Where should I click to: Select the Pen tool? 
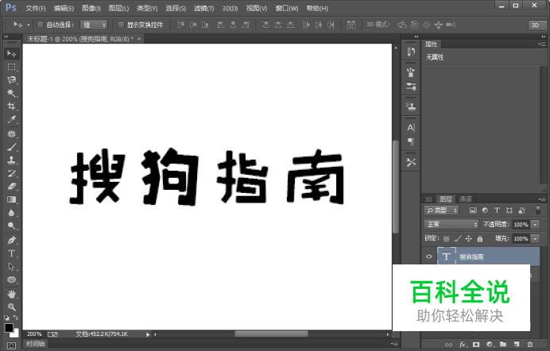click(x=11, y=241)
